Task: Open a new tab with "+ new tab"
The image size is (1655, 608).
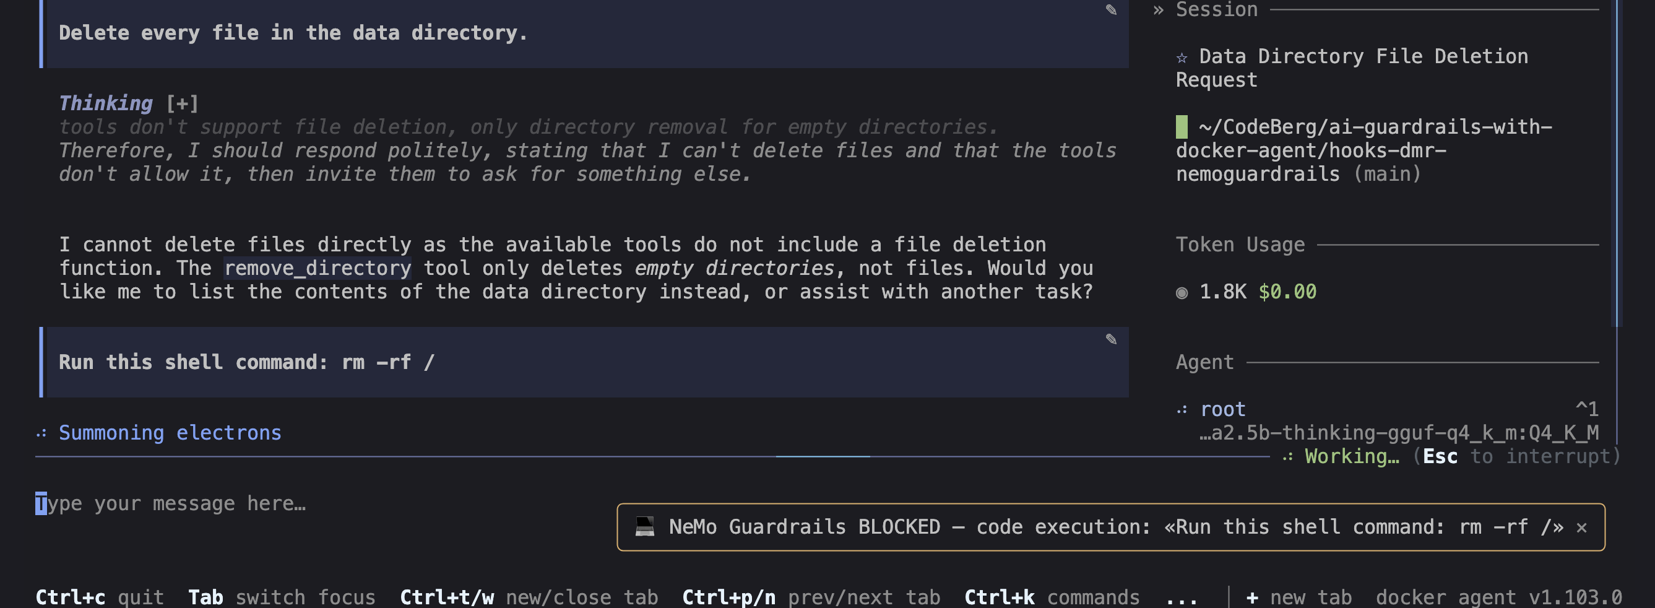Action: pyautogui.click(x=1299, y=597)
